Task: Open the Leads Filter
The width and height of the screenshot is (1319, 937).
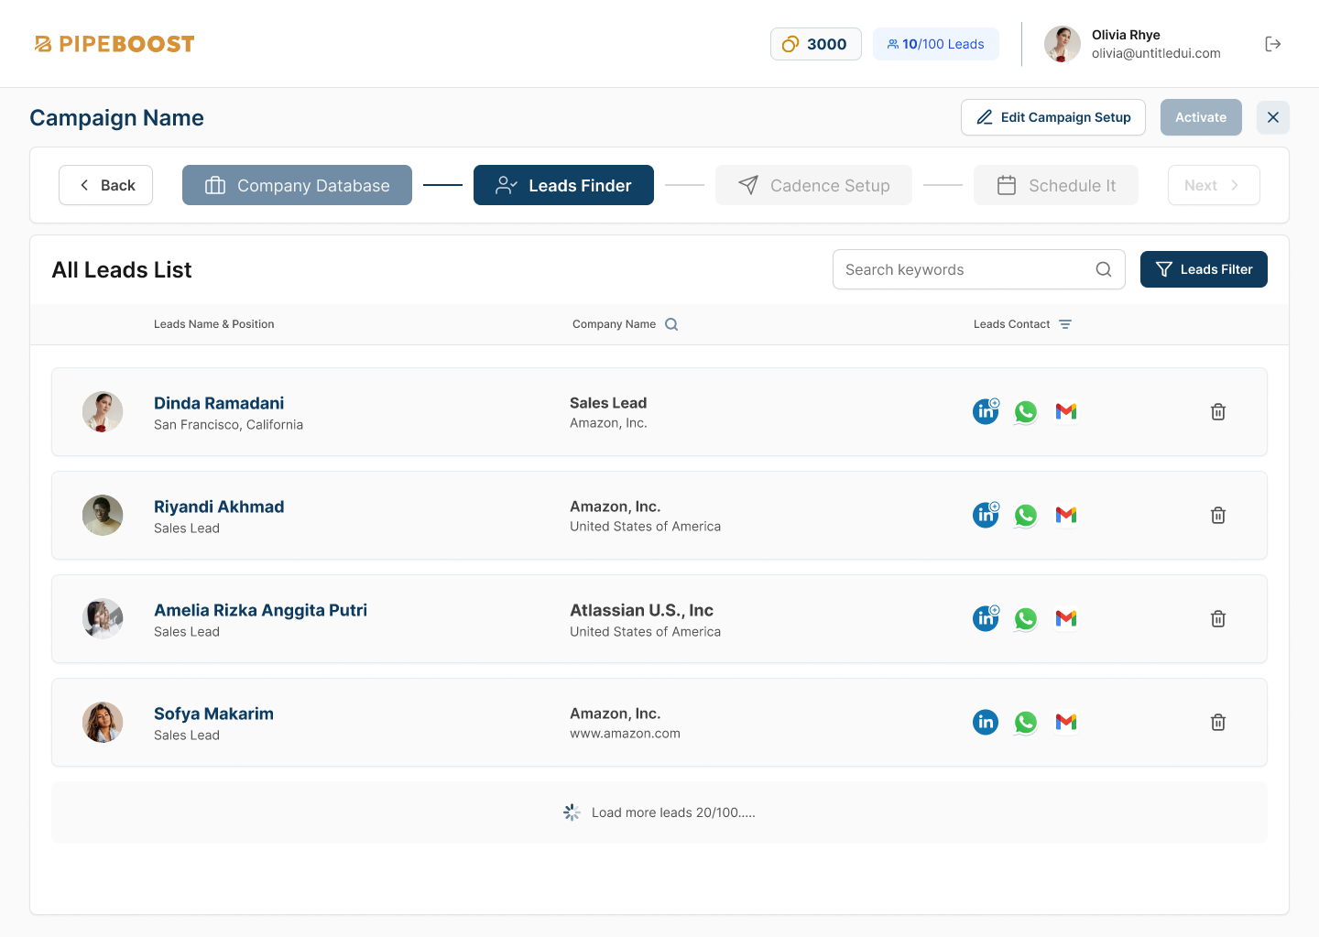Action: click(1204, 269)
